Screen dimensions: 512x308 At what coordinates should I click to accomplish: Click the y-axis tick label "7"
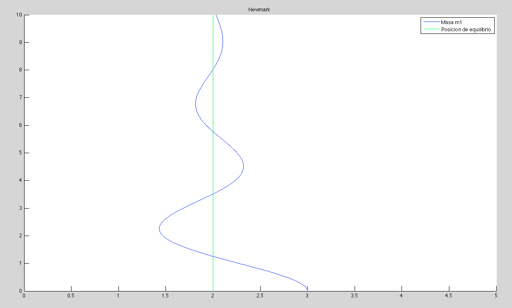tap(20, 98)
